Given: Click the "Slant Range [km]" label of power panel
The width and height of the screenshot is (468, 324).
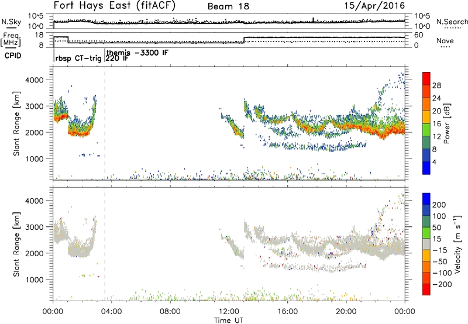Looking at the screenshot, I should [x=16, y=123].
